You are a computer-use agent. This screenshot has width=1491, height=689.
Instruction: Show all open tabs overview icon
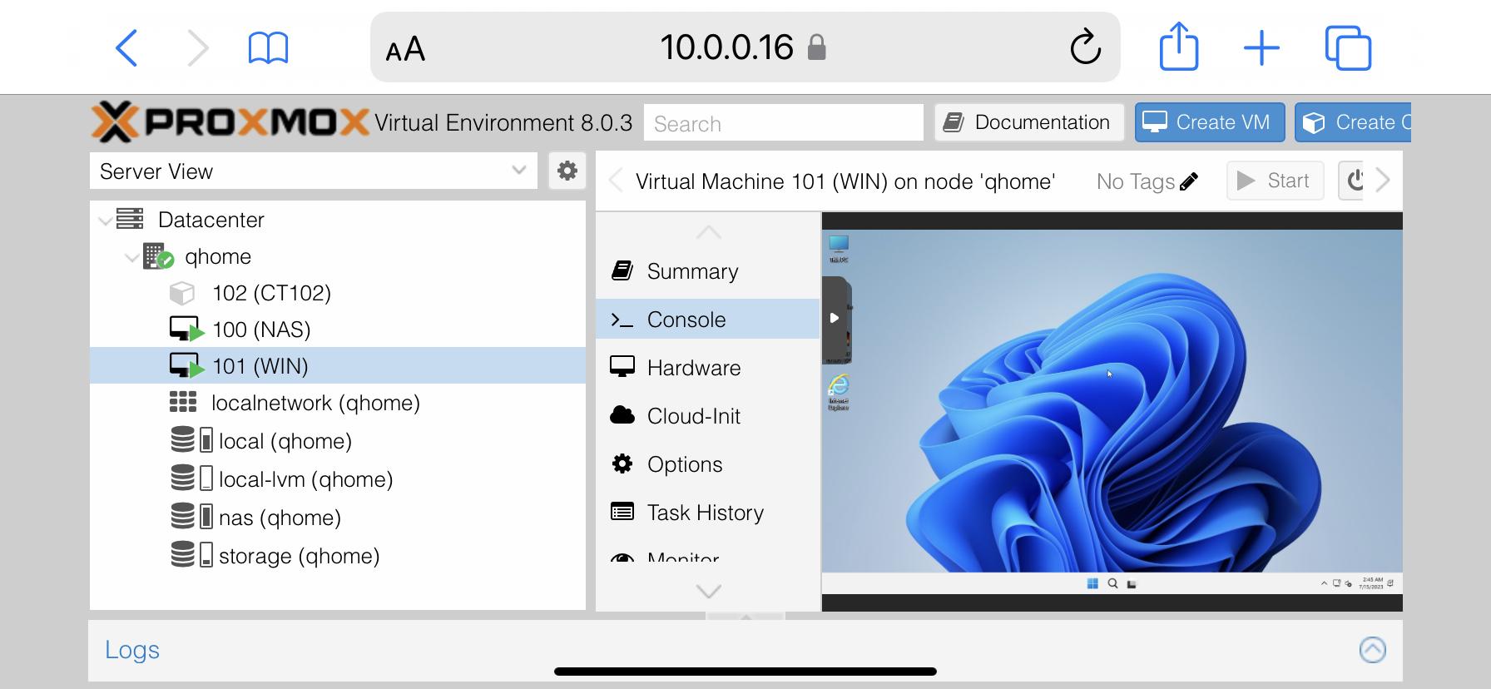pyautogui.click(x=1348, y=47)
